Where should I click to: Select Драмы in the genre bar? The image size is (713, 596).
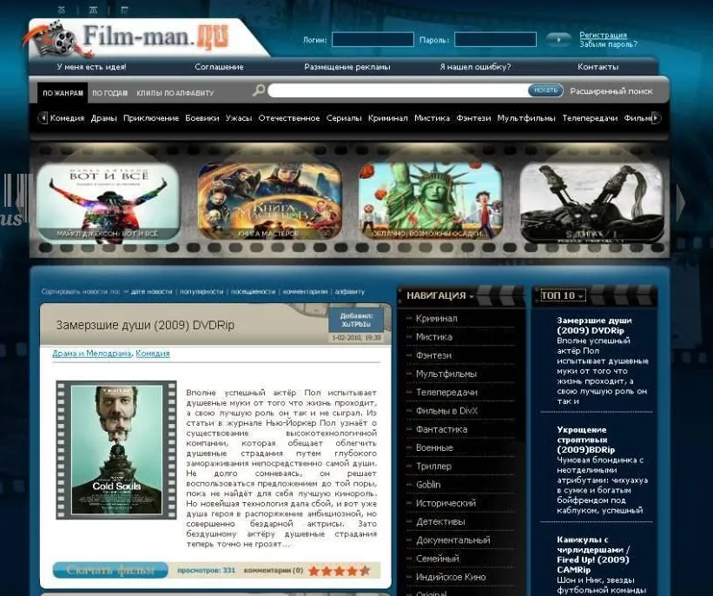click(103, 118)
